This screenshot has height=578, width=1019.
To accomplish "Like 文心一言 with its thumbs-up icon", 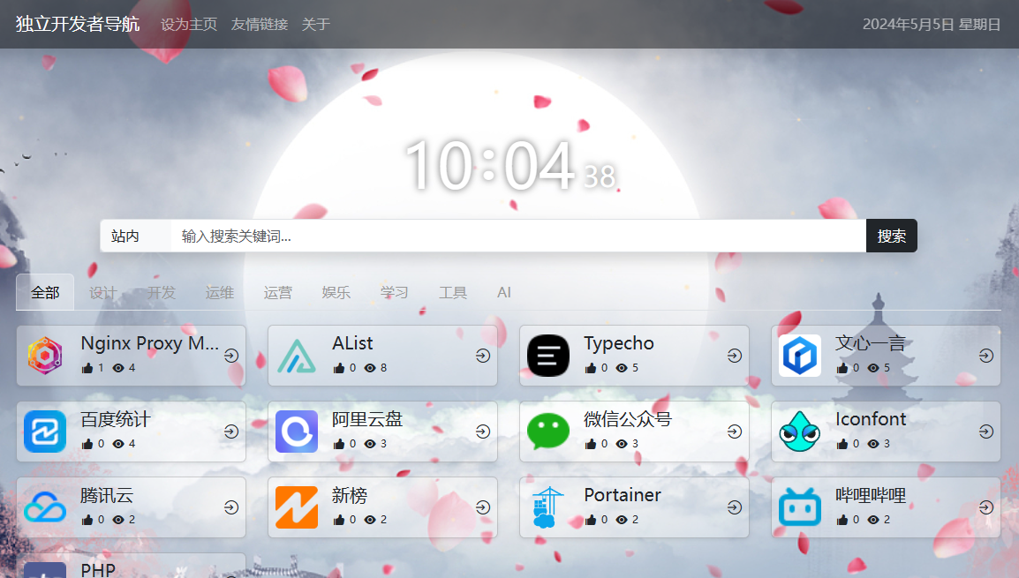I will click(x=842, y=368).
